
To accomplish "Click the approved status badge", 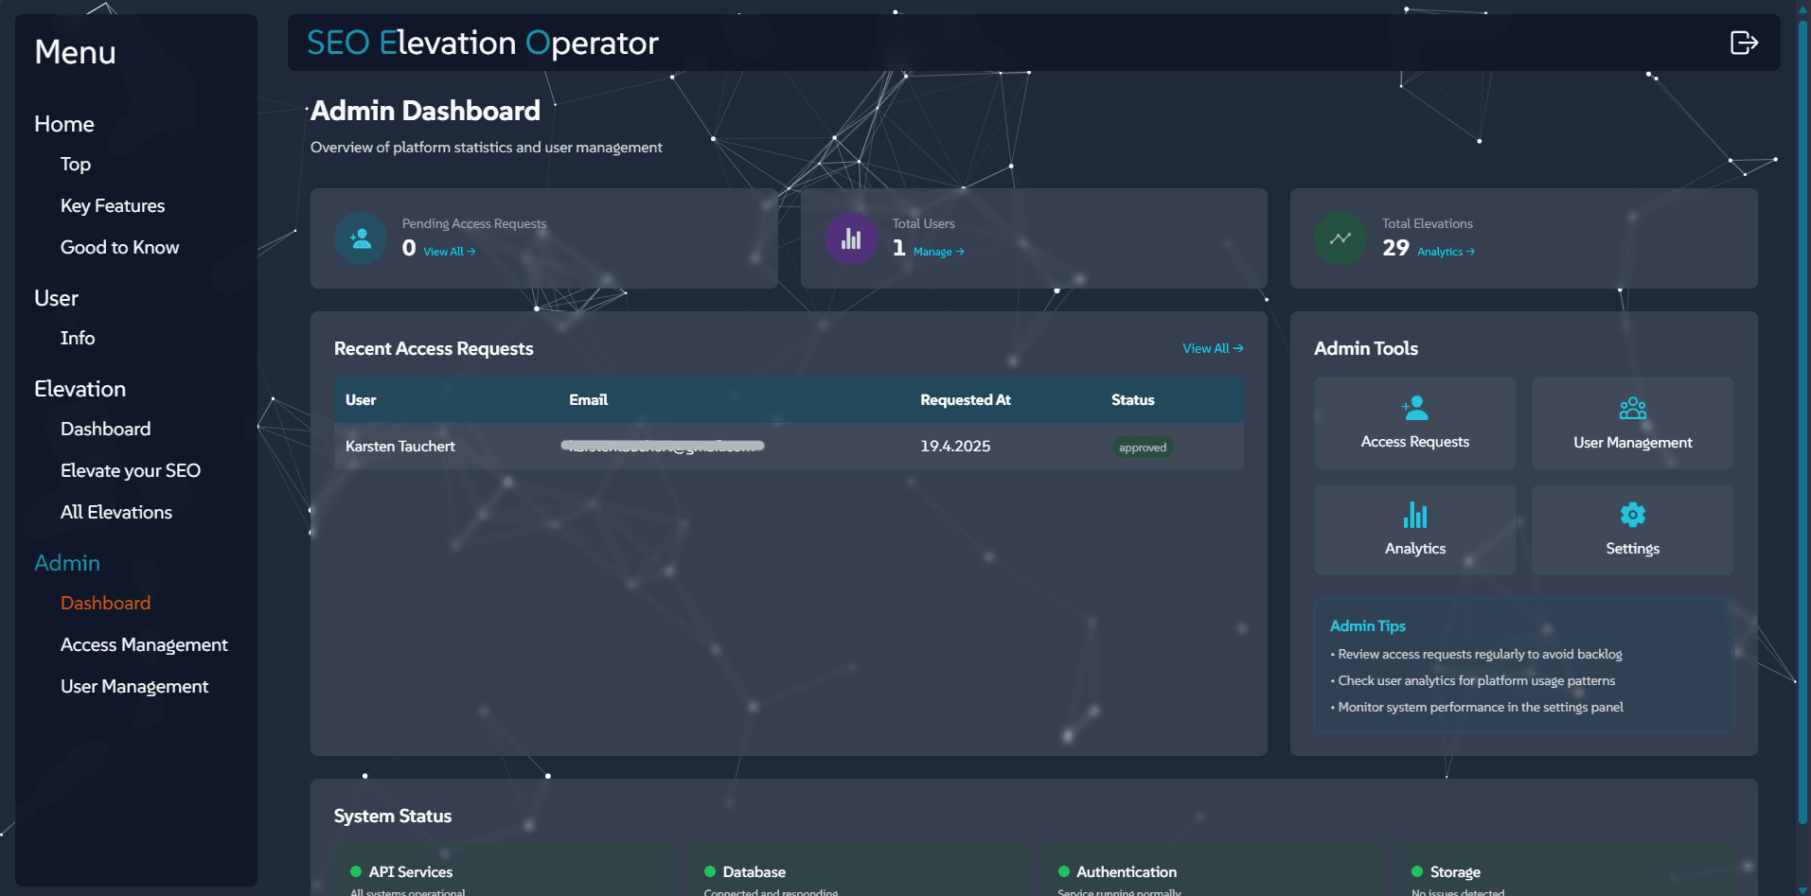I will [1142, 448].
